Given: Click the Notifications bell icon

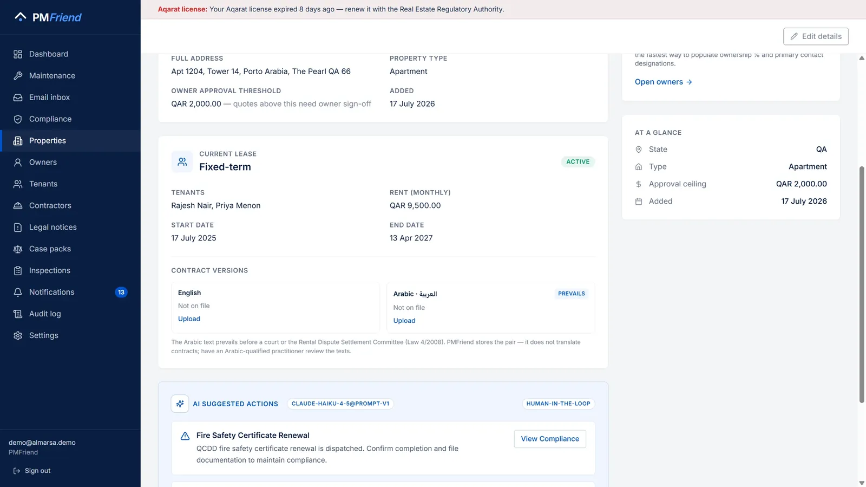Looking at the screenshot, I should [x=18, y=293].
